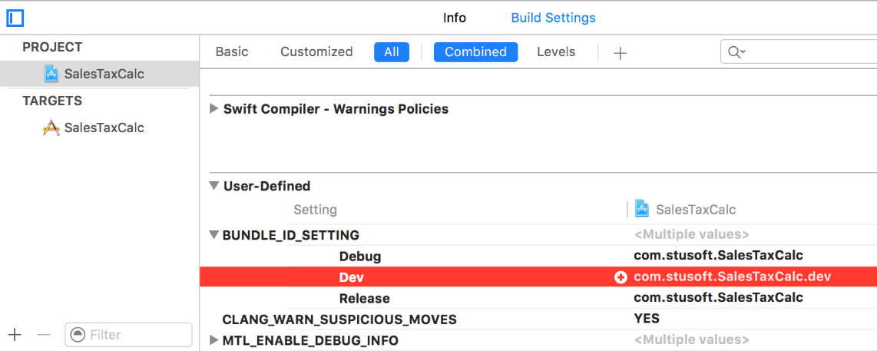Click the Release bundle identifier value

click(x=718, y=298)
